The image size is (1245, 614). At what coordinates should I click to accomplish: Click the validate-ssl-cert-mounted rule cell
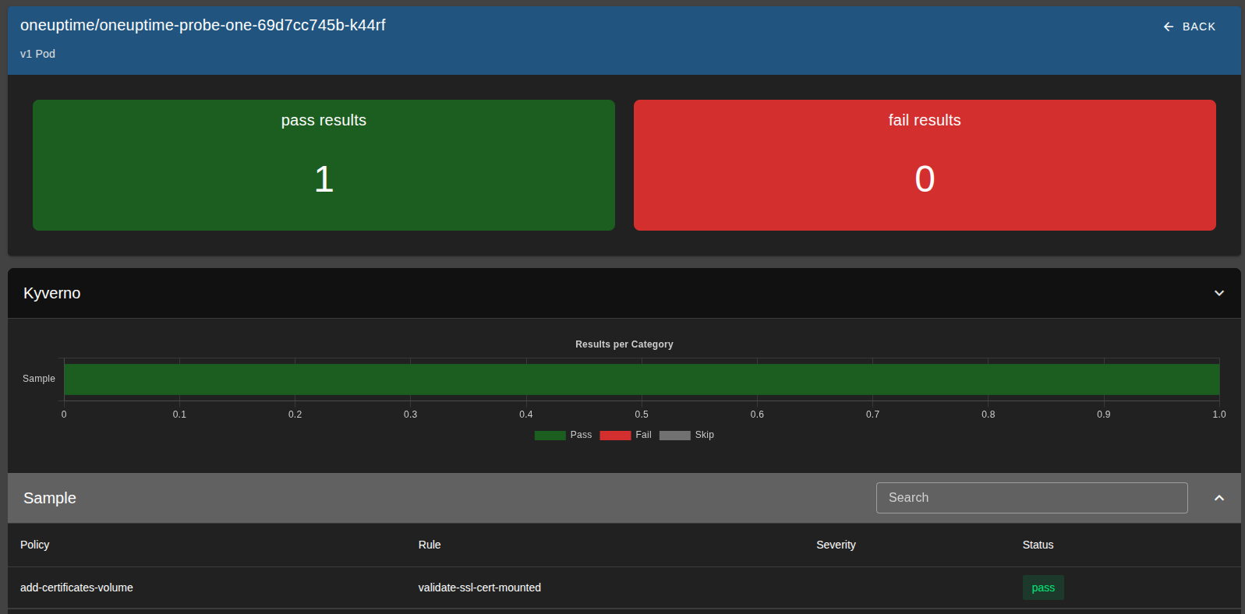pos(479,588)
